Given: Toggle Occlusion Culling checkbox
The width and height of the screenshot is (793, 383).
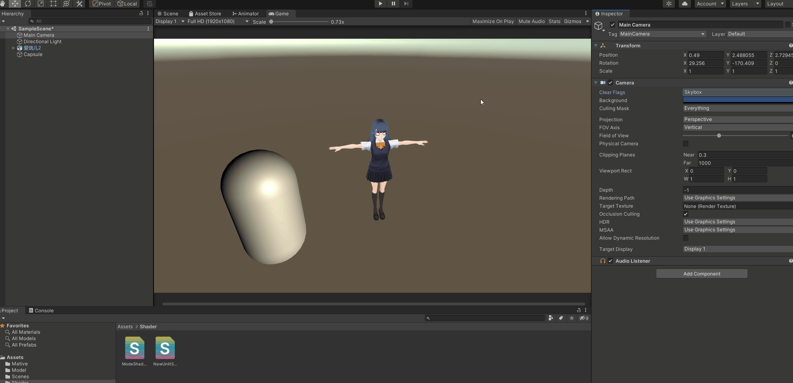Looking at the screenshot, I should [x=685, y=214].
